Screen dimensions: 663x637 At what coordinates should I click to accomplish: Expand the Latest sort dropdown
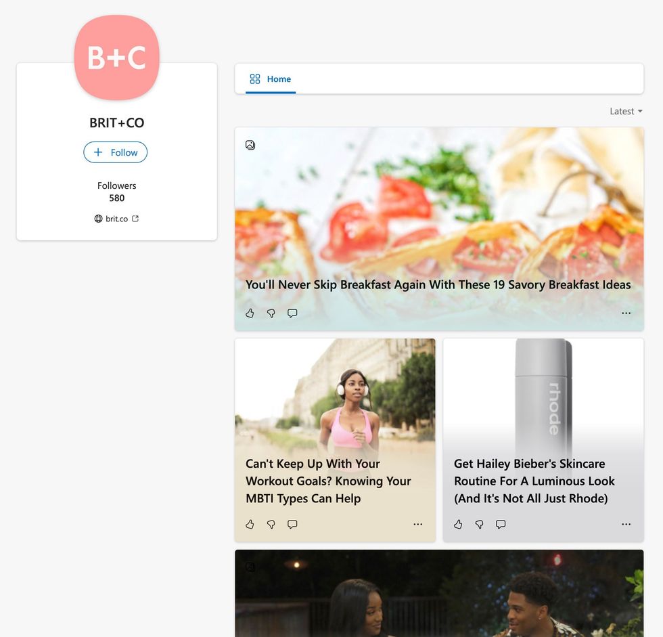(626, 111)
